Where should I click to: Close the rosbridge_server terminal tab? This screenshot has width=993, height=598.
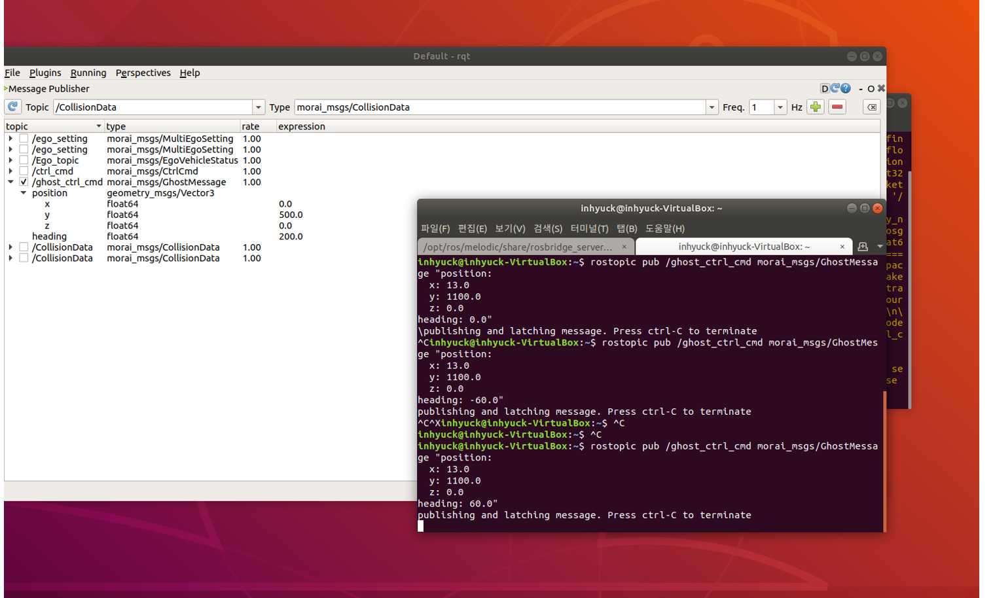(624, 247)
